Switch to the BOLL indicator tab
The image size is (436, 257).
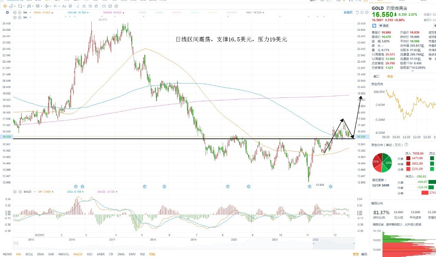29,254
